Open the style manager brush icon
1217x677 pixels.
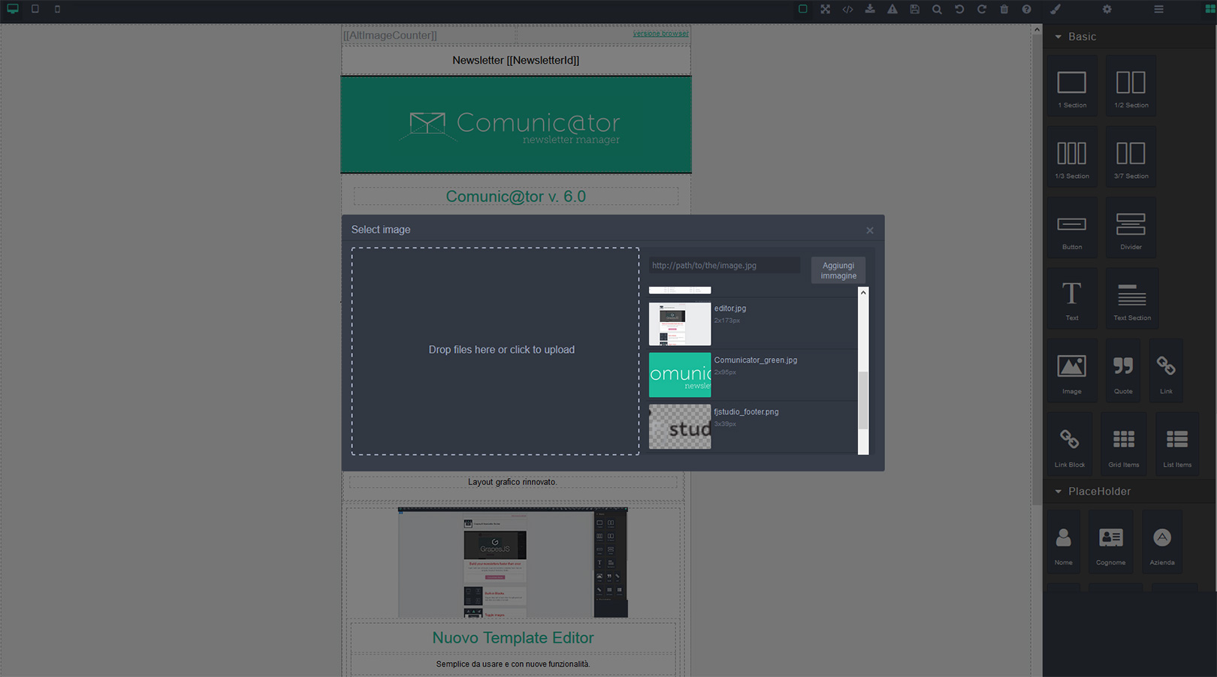click(x=1055, y=9)
